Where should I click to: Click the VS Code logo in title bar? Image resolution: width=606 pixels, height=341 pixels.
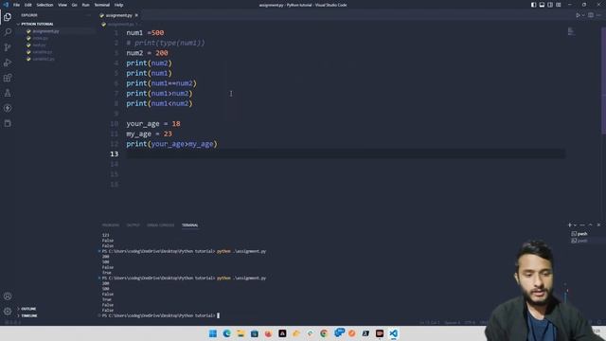click(6, 5)
